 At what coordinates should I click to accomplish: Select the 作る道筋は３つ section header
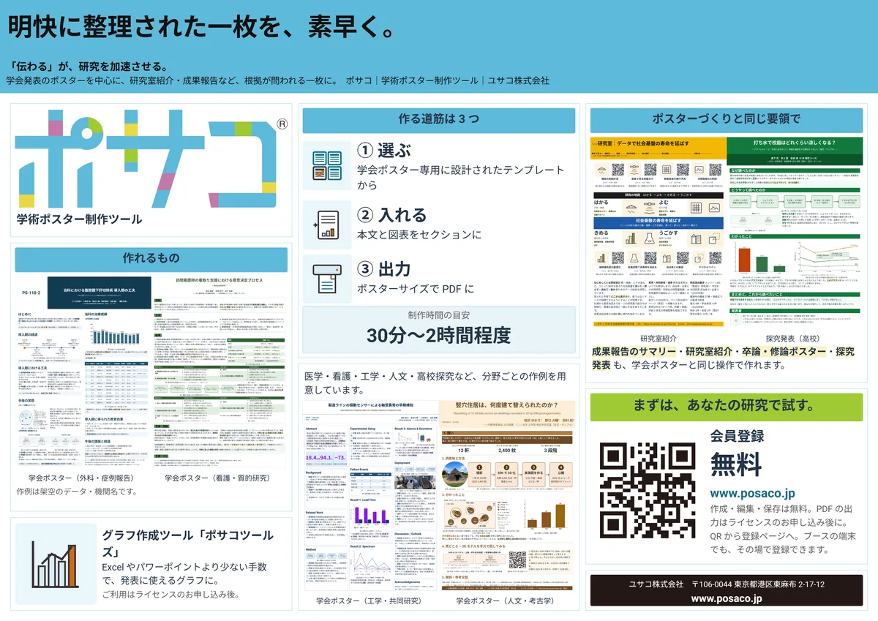[x=439, y=120]
